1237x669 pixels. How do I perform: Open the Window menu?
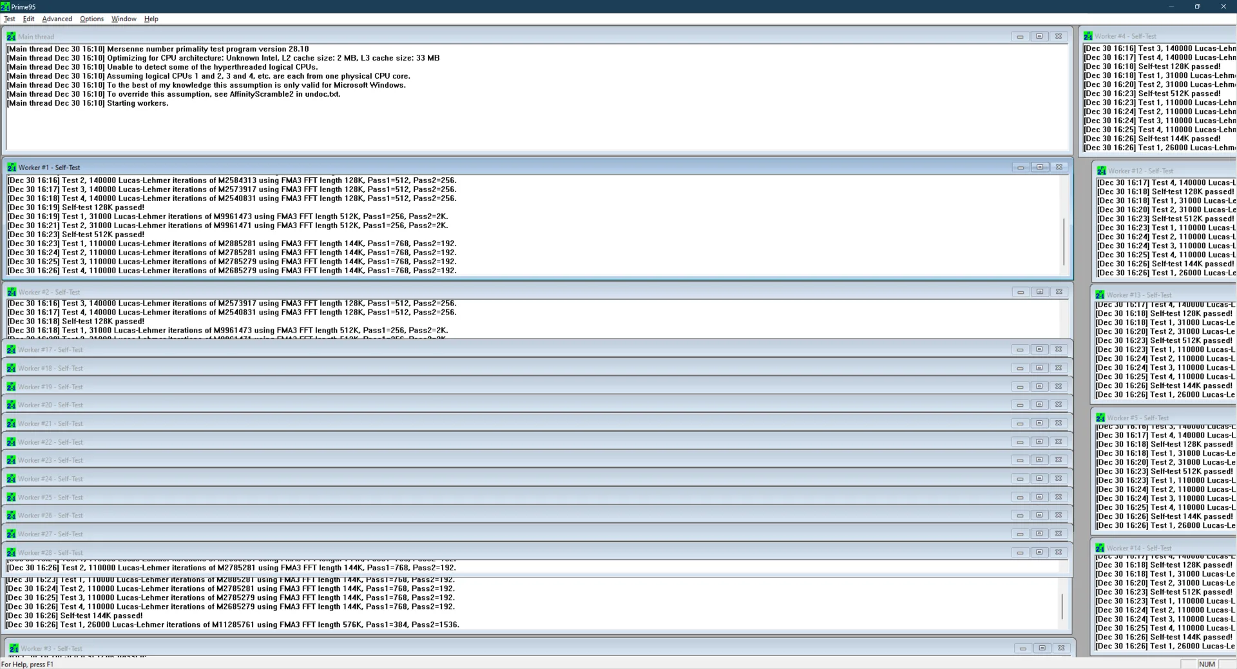pyautogui.click(x=124, y=19)
